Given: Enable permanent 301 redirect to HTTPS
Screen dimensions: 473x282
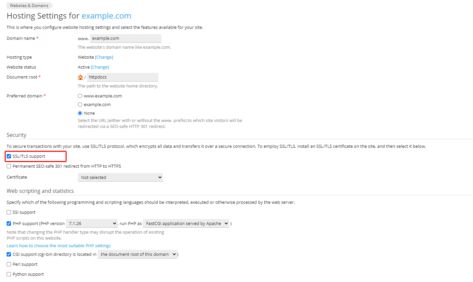Looking at the screenshot, I should pos(9,166).
